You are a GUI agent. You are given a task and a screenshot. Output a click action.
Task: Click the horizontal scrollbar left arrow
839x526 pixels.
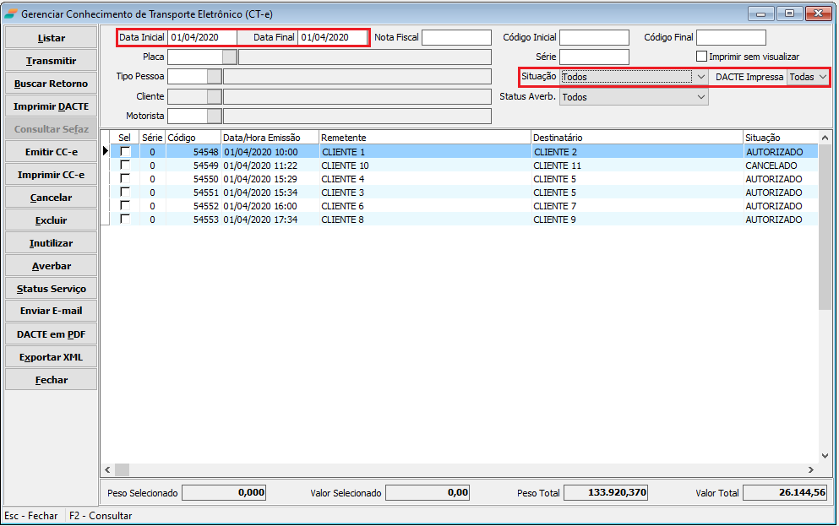click(x=107, y=469)
